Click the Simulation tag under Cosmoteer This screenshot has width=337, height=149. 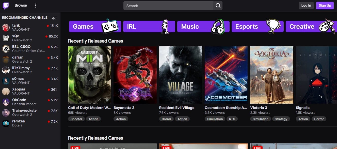[x=215, y=119]
